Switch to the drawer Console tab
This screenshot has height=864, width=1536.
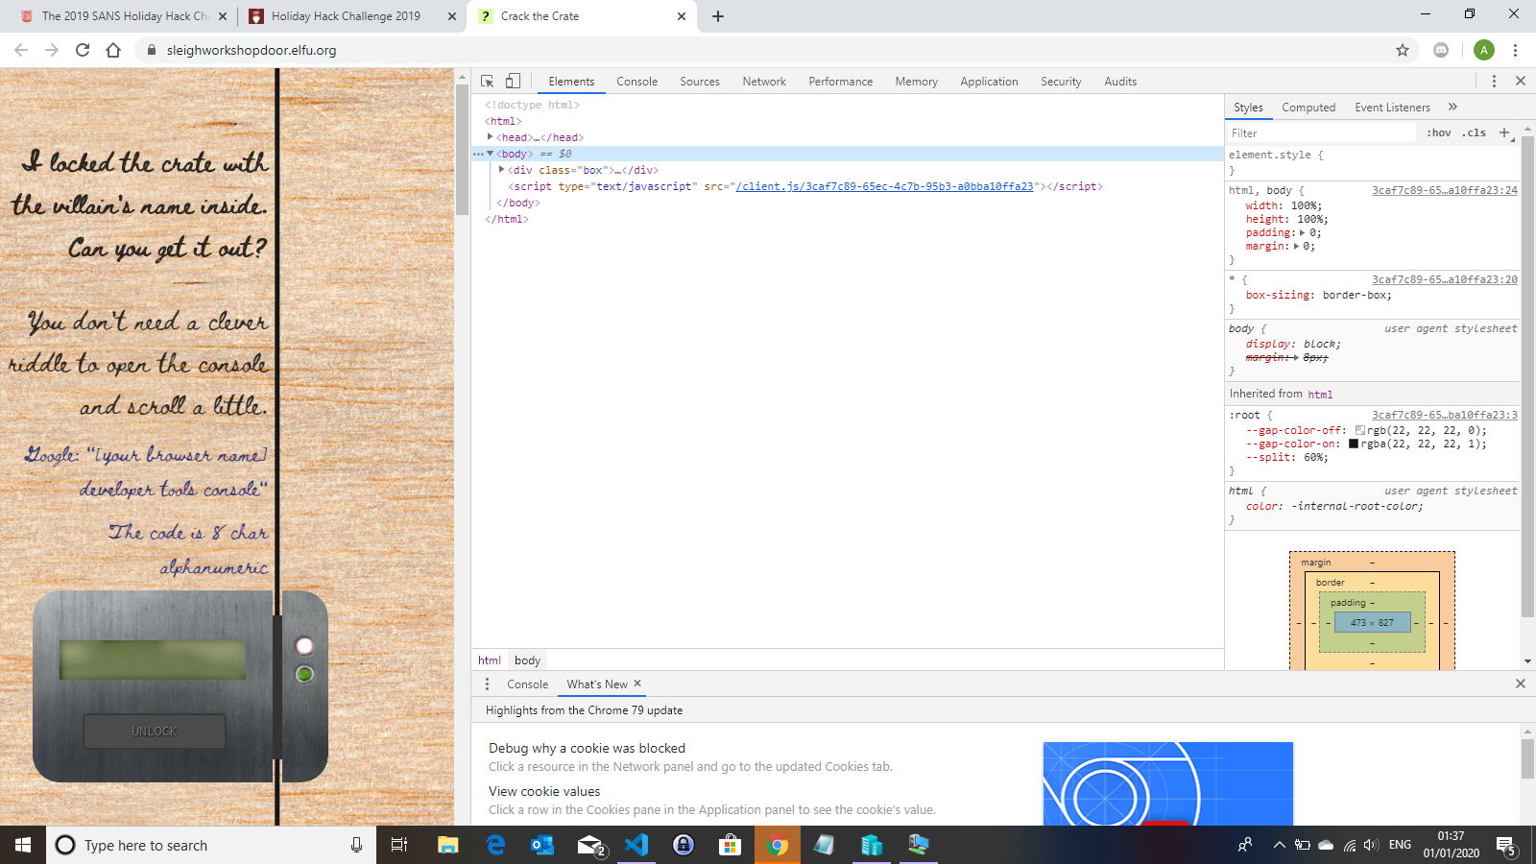pos(527,684)
